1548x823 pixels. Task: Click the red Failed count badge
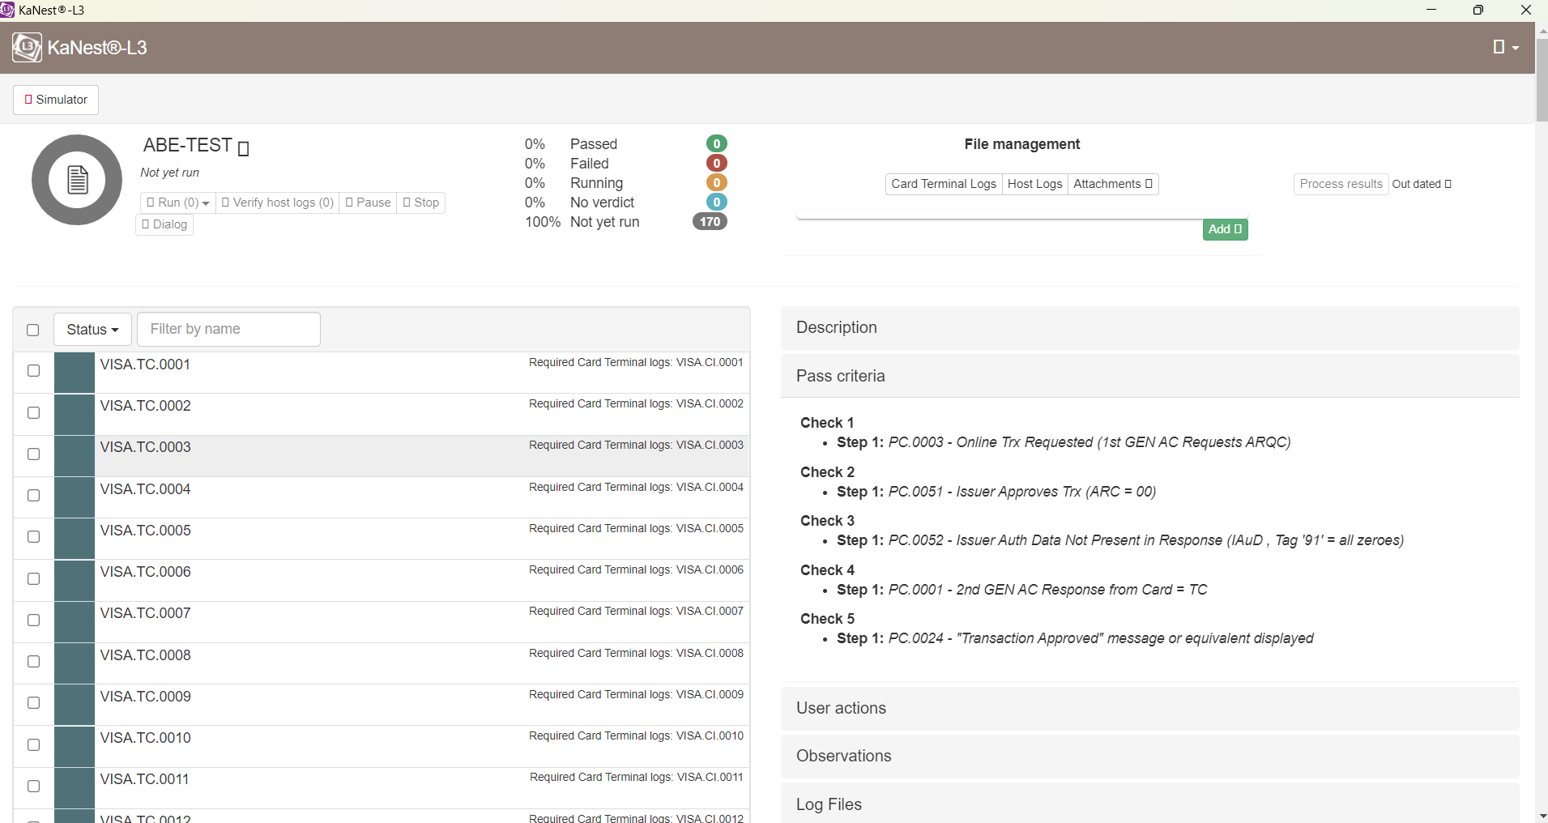[716, 164]
